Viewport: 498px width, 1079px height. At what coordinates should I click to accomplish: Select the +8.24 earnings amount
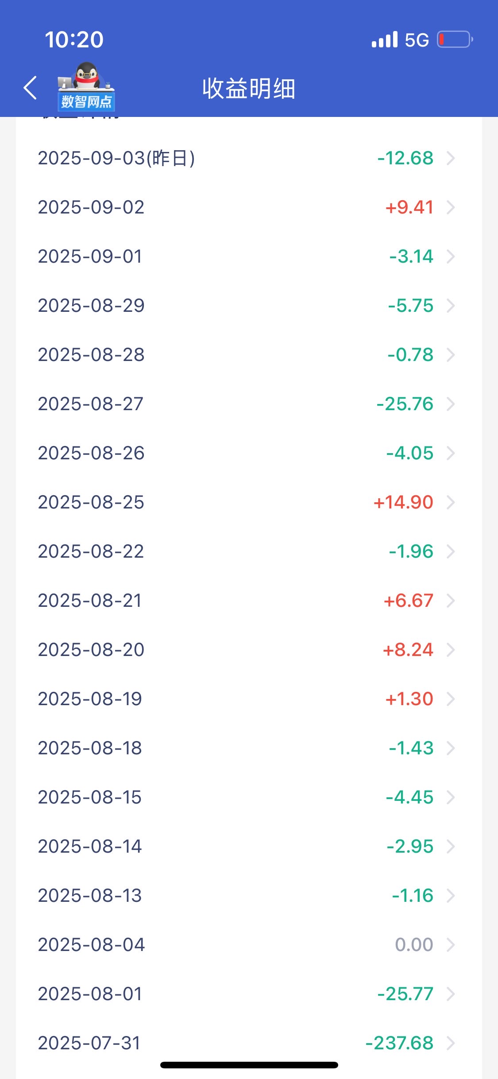pyautogui.click(x=408, y=650)
